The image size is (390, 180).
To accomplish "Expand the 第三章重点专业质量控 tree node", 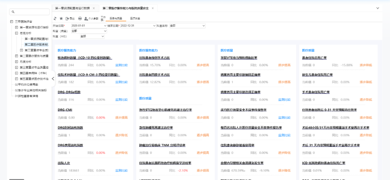I will tap(17, 67).
